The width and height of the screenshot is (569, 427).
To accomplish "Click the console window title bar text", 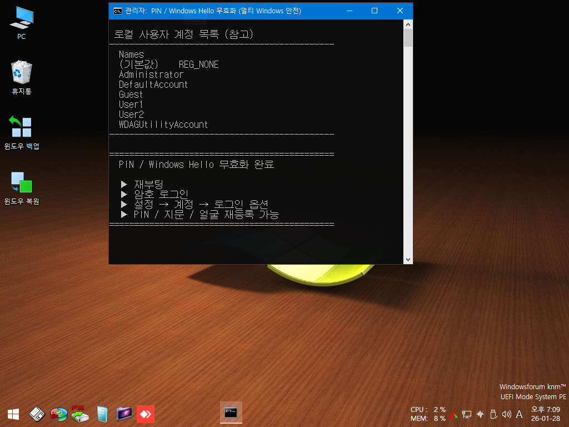I will tap(213, 11).
